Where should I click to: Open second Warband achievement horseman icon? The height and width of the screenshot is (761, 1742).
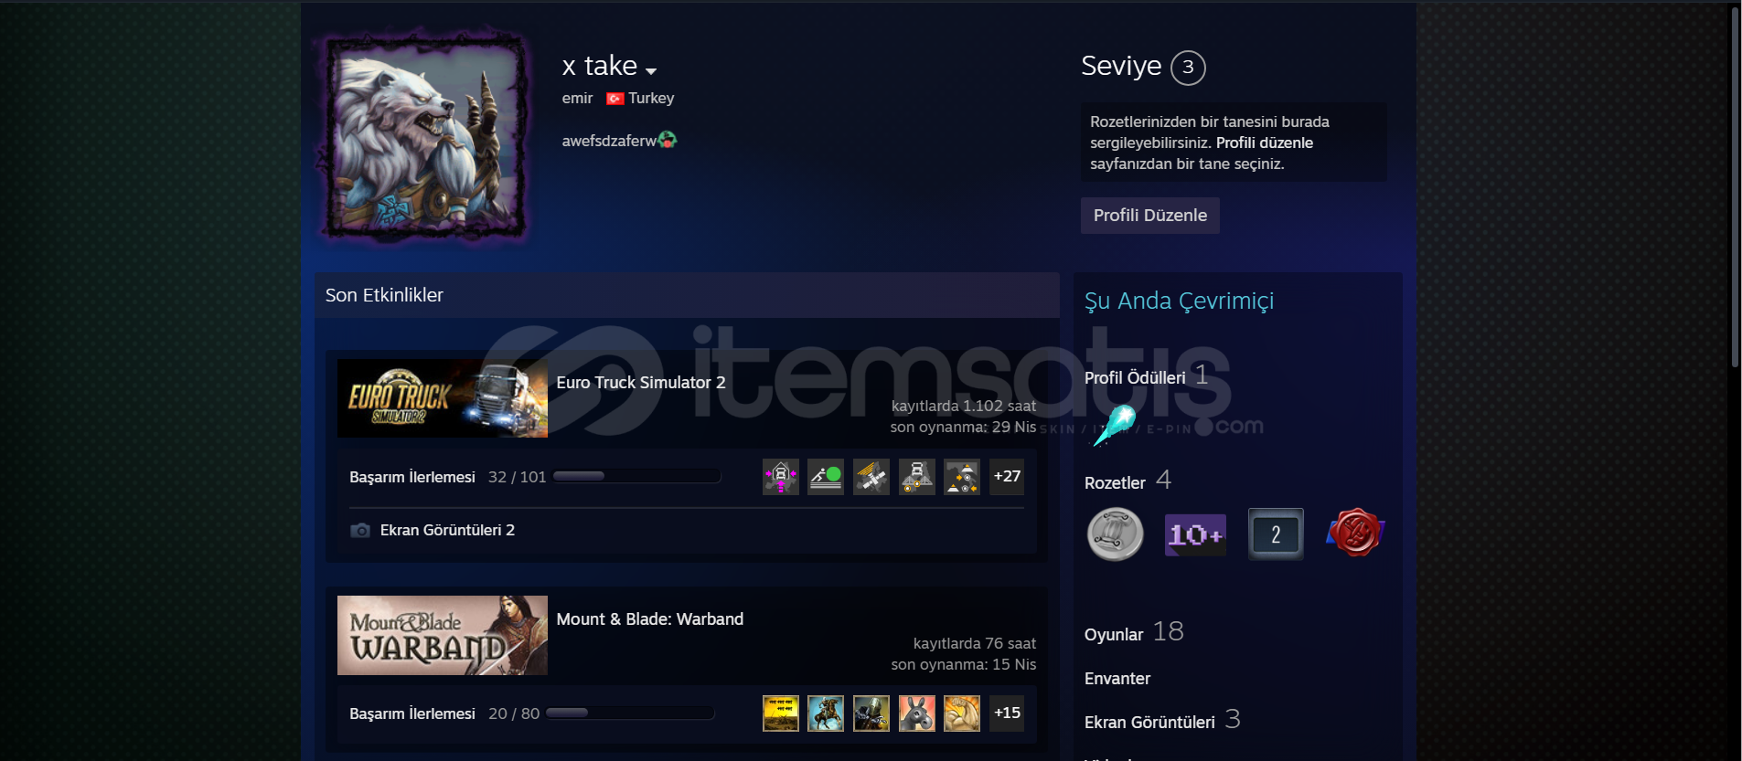[826, 713]
